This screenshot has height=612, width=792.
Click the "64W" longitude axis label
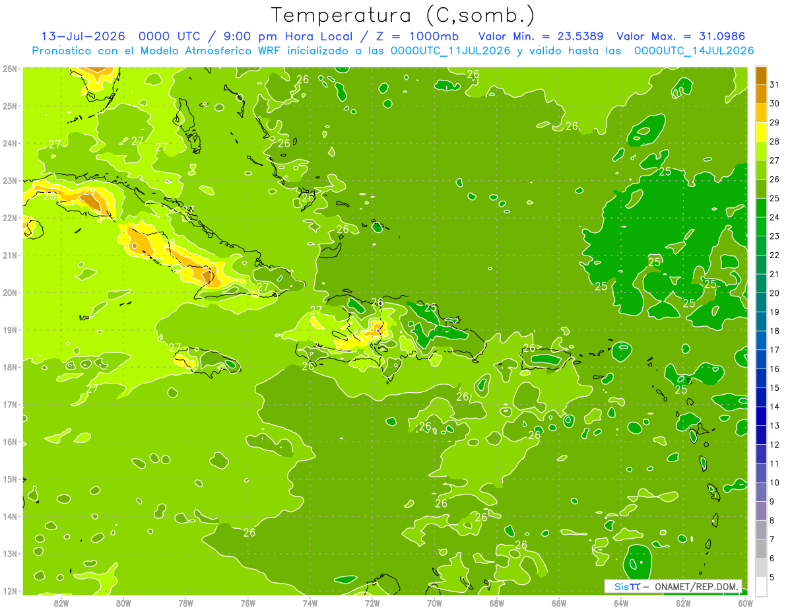621,603
